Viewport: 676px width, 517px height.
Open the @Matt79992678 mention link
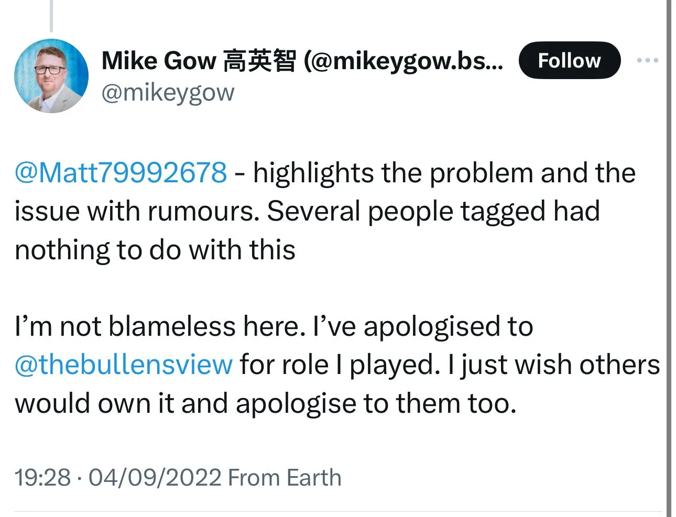[x=121, y=173]
